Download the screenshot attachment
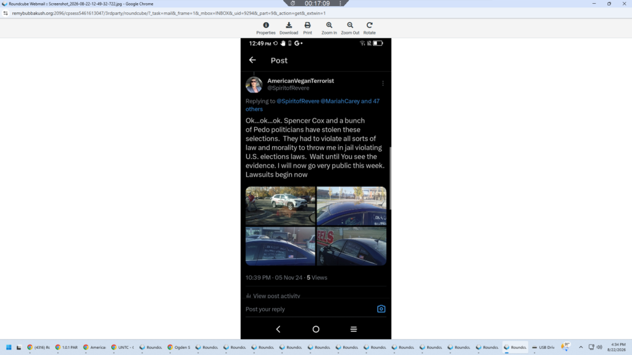The image size is (632, 355). [289, 28]
